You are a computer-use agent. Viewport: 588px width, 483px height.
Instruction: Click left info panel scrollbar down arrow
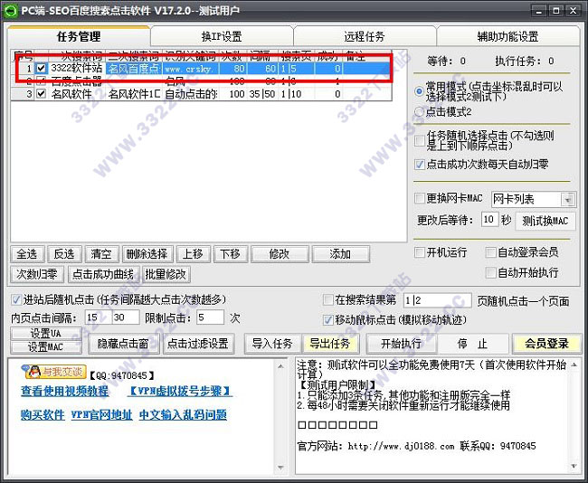(x=280, y=468)
